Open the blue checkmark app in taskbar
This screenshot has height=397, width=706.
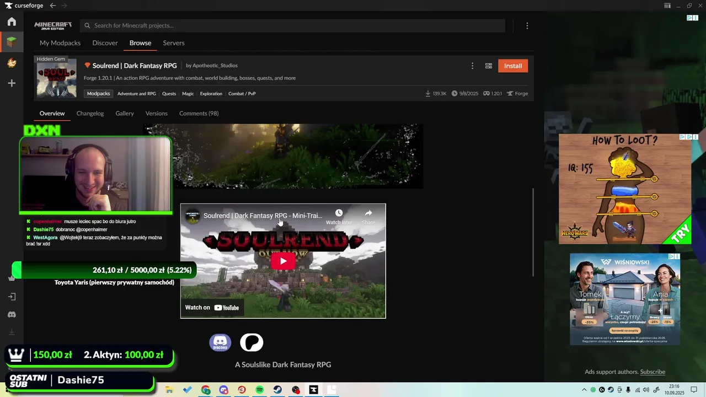point(188,390)
